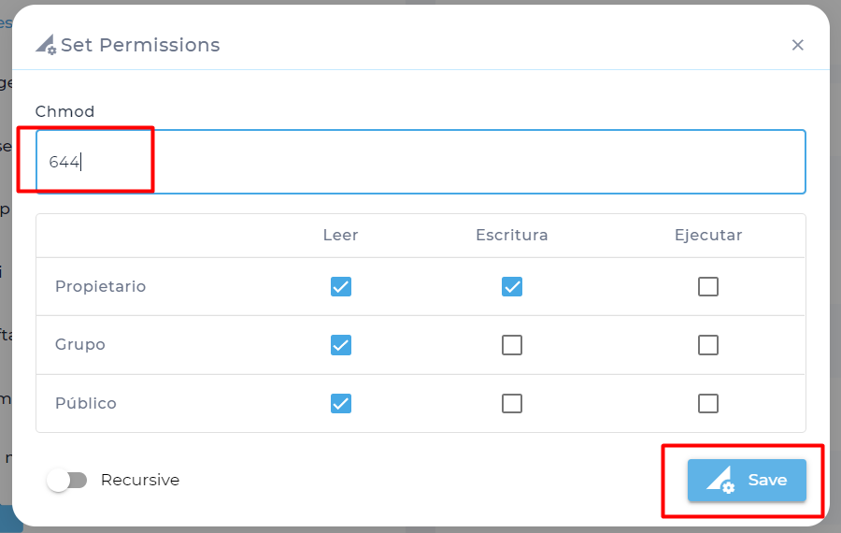Uncheck Grupo Leer checkbox

tap(340, 345)
